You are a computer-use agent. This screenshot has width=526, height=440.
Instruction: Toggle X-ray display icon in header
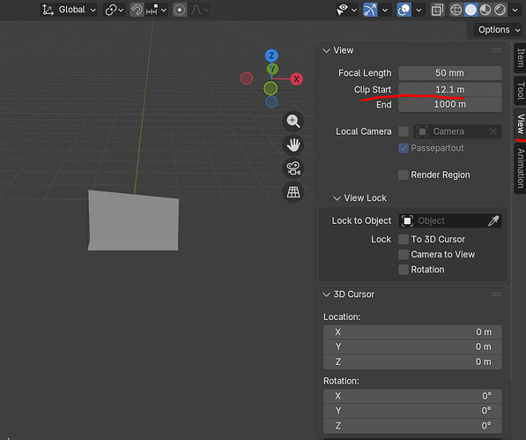(437, 10)
